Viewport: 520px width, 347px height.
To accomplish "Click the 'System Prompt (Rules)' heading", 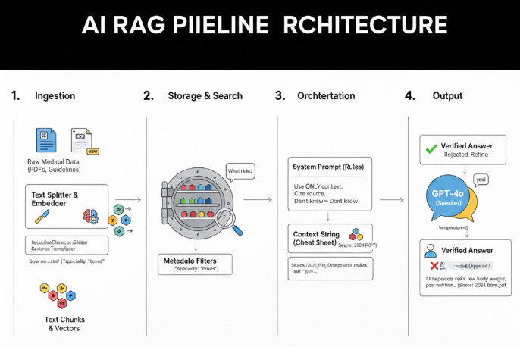I will point(328,167).
